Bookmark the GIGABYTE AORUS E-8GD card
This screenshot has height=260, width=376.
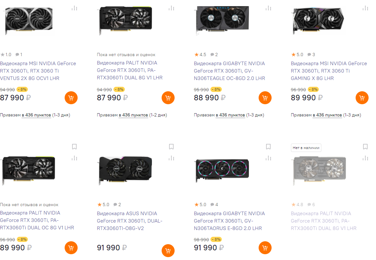pos(268,147)
